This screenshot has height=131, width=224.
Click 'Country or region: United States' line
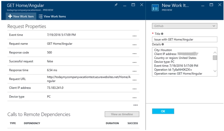[175, 58]
